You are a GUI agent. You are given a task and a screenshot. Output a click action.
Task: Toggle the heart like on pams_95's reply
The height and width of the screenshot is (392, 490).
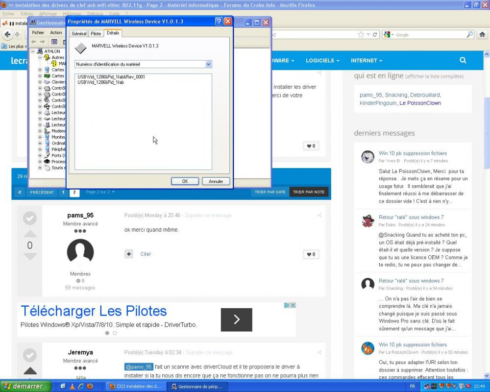(311, 254)
